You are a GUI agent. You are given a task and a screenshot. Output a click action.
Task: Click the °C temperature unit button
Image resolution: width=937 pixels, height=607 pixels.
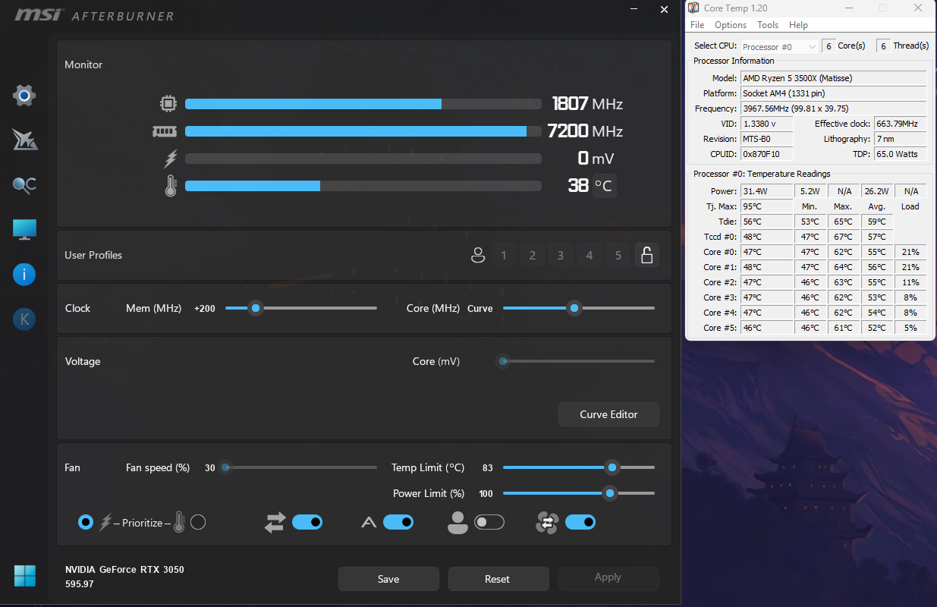[x=604, y=185]
